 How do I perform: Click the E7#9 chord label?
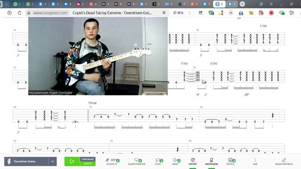click(214, 64)
